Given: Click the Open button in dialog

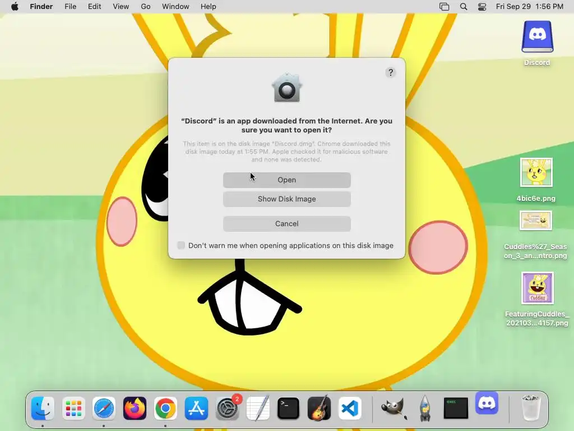Looking at the screenshot, I should pos(286,180).
